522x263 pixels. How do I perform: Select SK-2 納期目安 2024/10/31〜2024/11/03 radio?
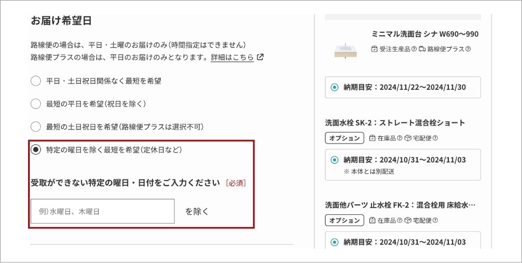point(335,160)
